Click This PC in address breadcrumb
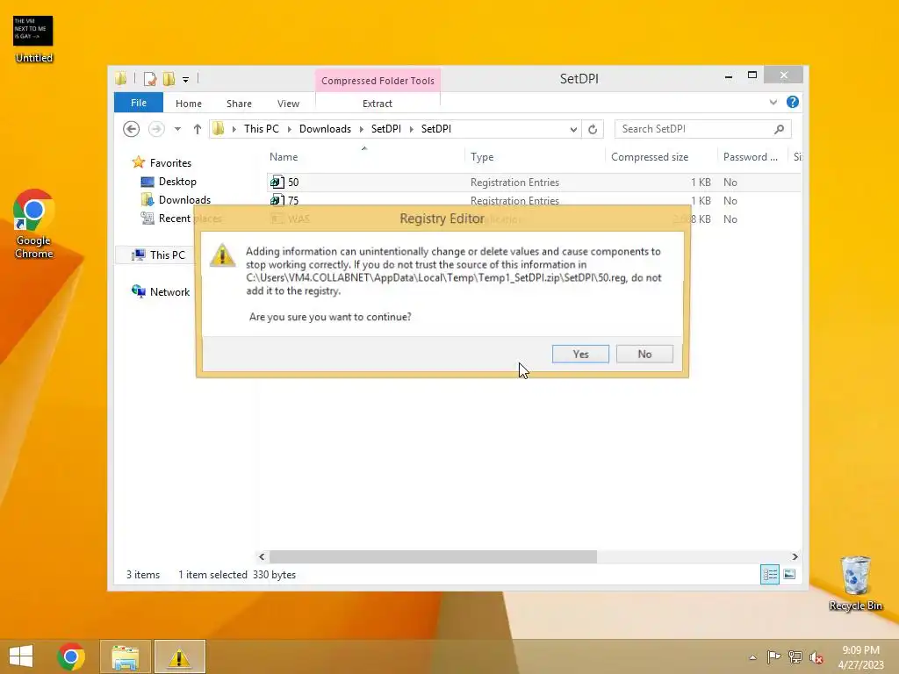This screenshot has height=674, width=899. click(x=262, y=129)
